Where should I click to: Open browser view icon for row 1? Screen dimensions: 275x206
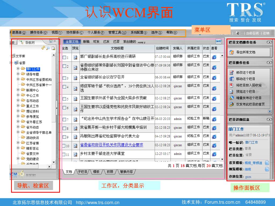pos(214,57)
